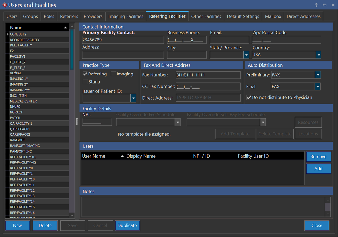338x237 pixels.
Task: Open the Direct Addresses tab
Action: 303,16
